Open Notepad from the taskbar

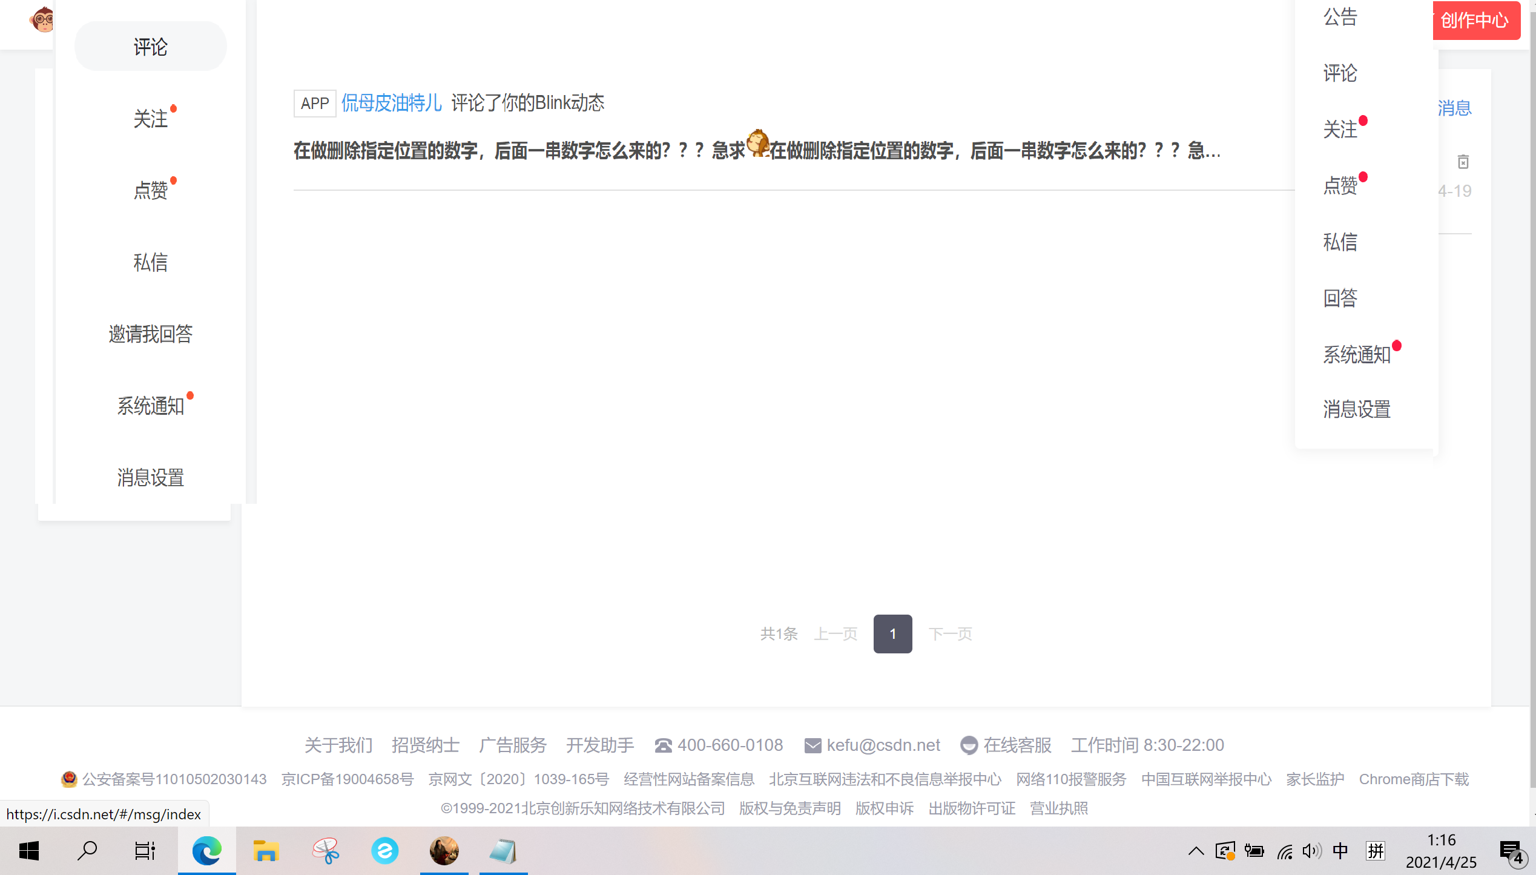pyautogui.click(x=503, y=850)
